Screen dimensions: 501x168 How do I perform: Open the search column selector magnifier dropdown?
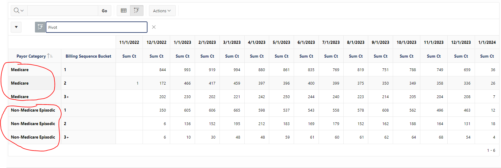click(x=19, y=11)
